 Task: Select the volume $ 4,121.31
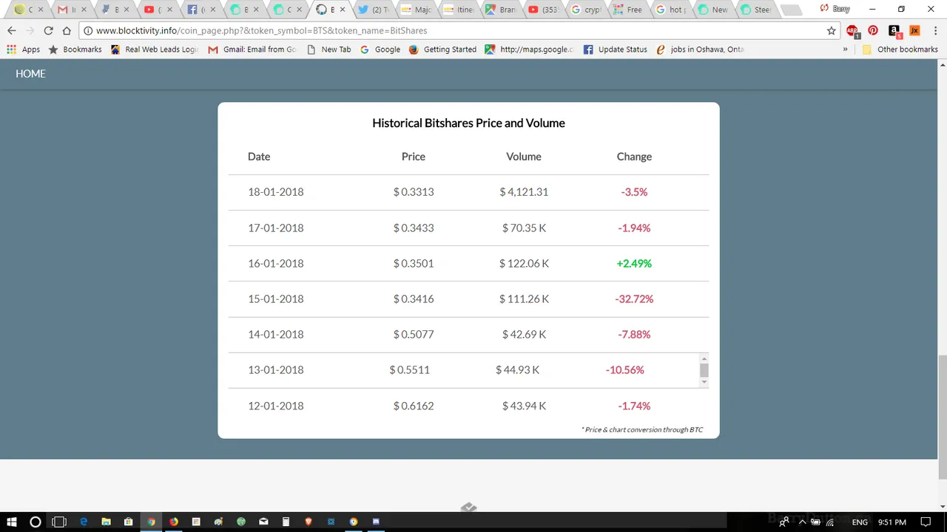coord(524,192)
